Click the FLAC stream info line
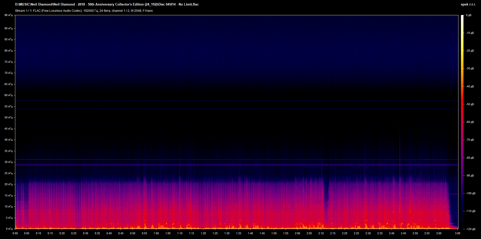Screen dimensions: 481x239 coord(84,11)
